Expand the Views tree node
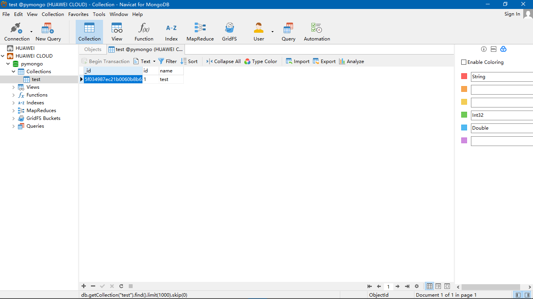This screenshot has width=533, height=299. (14, 87)
